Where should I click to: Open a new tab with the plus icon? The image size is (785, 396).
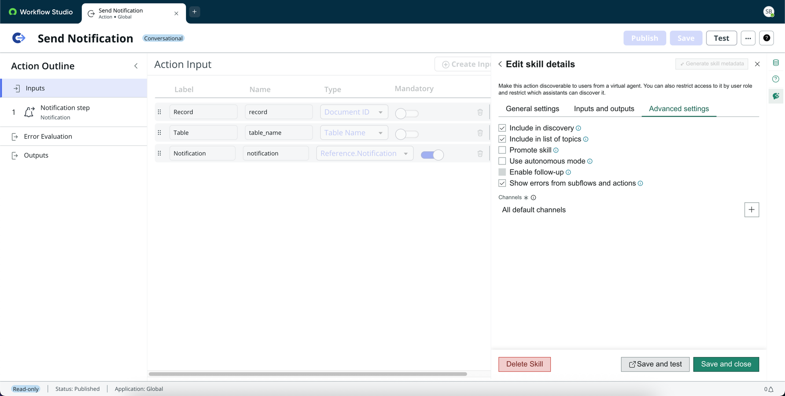(195, 12)
